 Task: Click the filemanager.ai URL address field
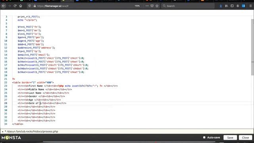[84, 6]
